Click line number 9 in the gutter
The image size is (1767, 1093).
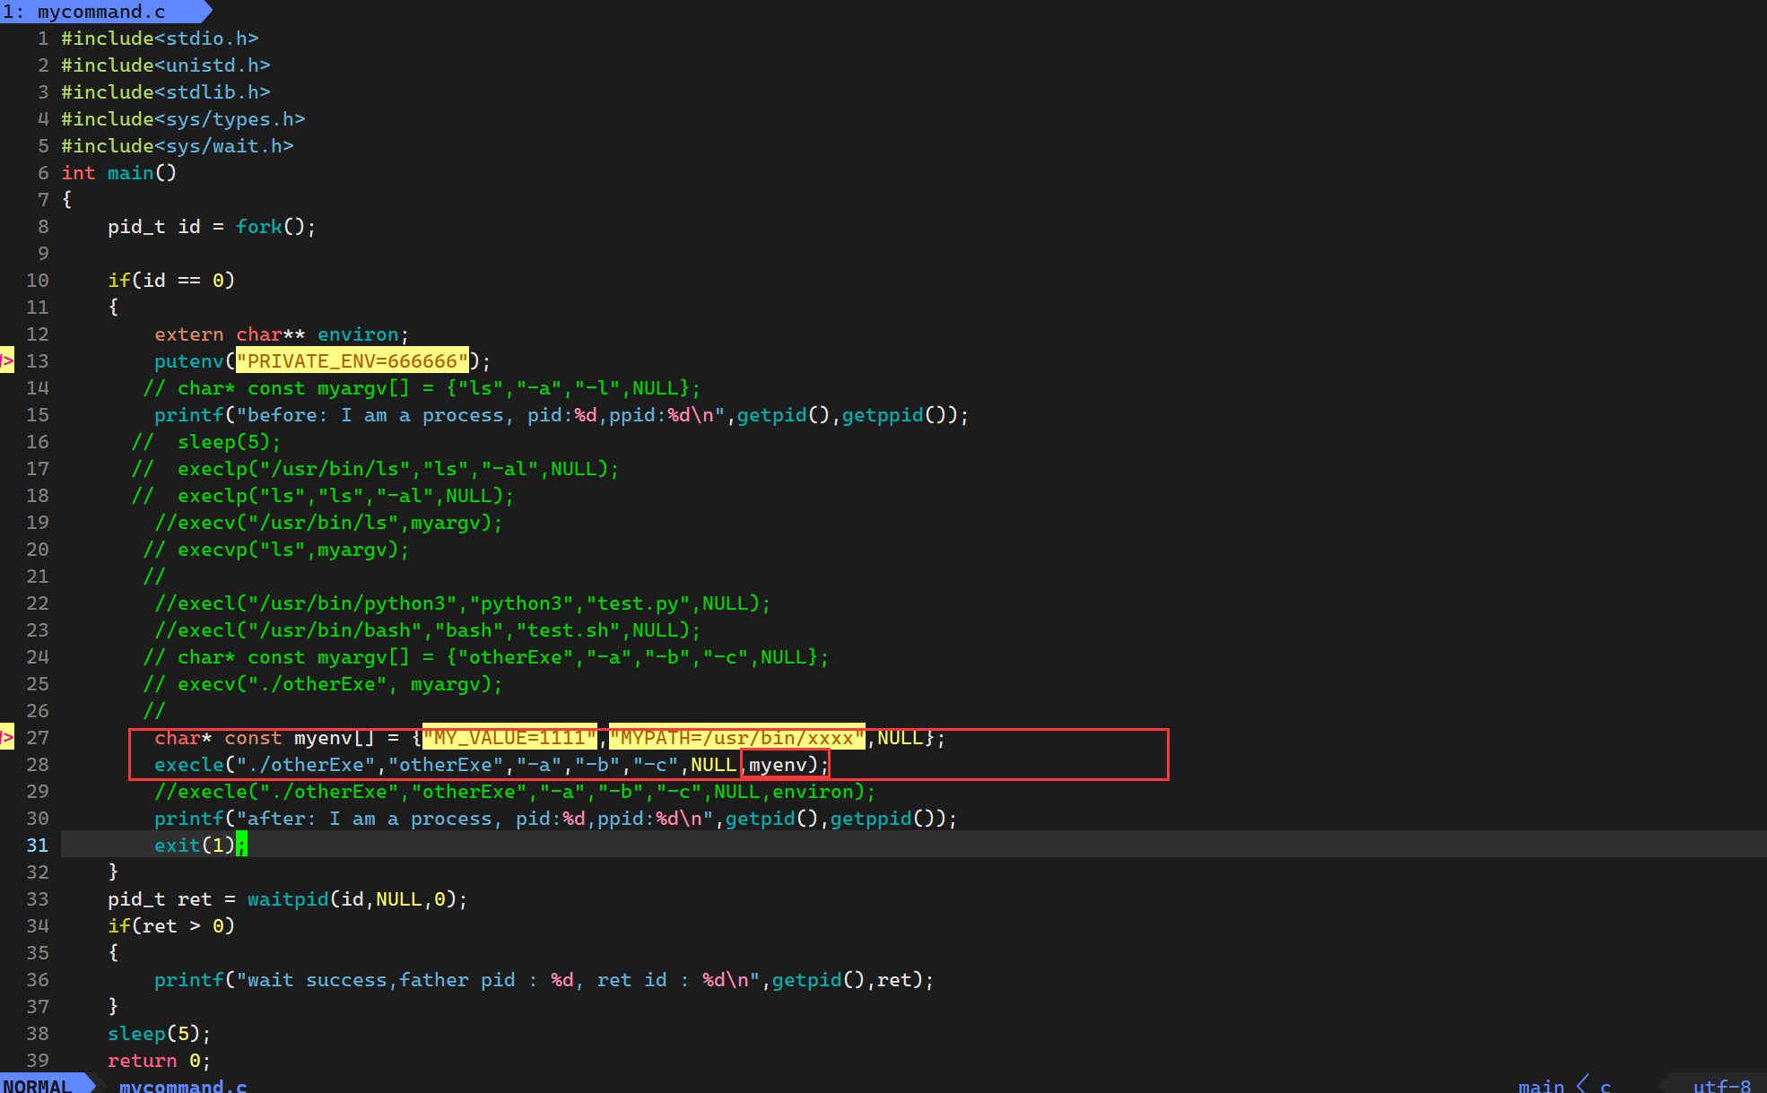43,254
